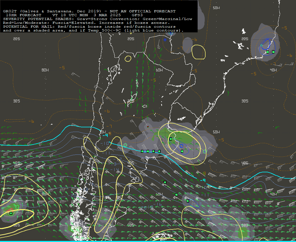Viewport: 296px width, 242px height.
Task: Click green square beside the '-13' label
Action: click(188, 201)
